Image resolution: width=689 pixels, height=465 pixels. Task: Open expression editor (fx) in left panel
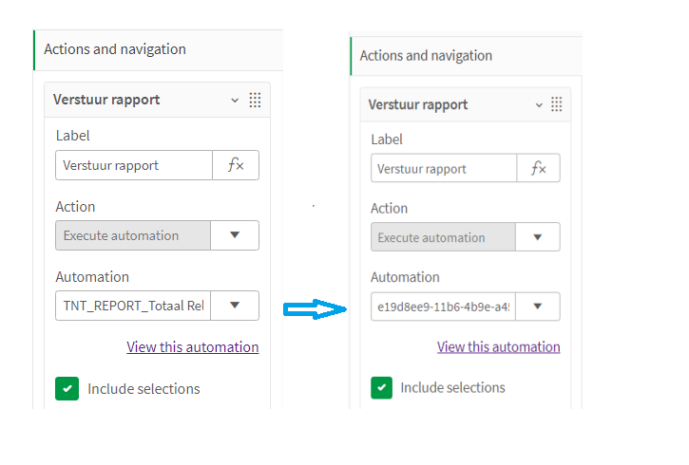[236, 165]
